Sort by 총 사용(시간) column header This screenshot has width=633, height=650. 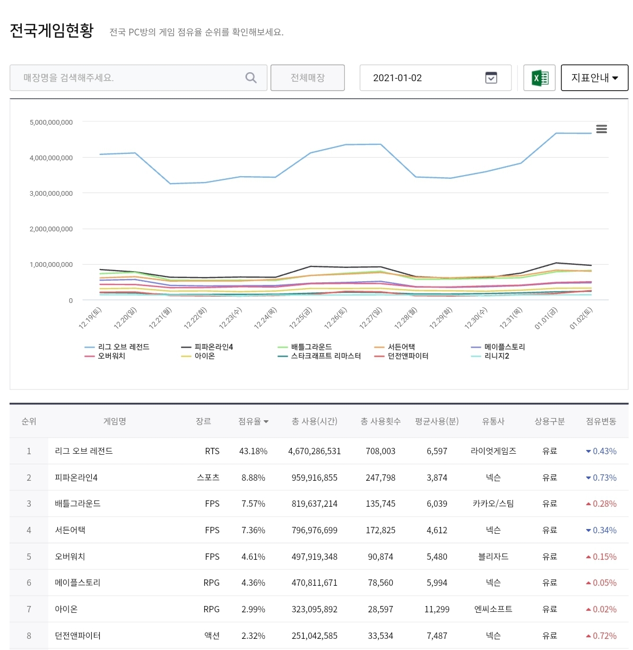coord(314,421)
